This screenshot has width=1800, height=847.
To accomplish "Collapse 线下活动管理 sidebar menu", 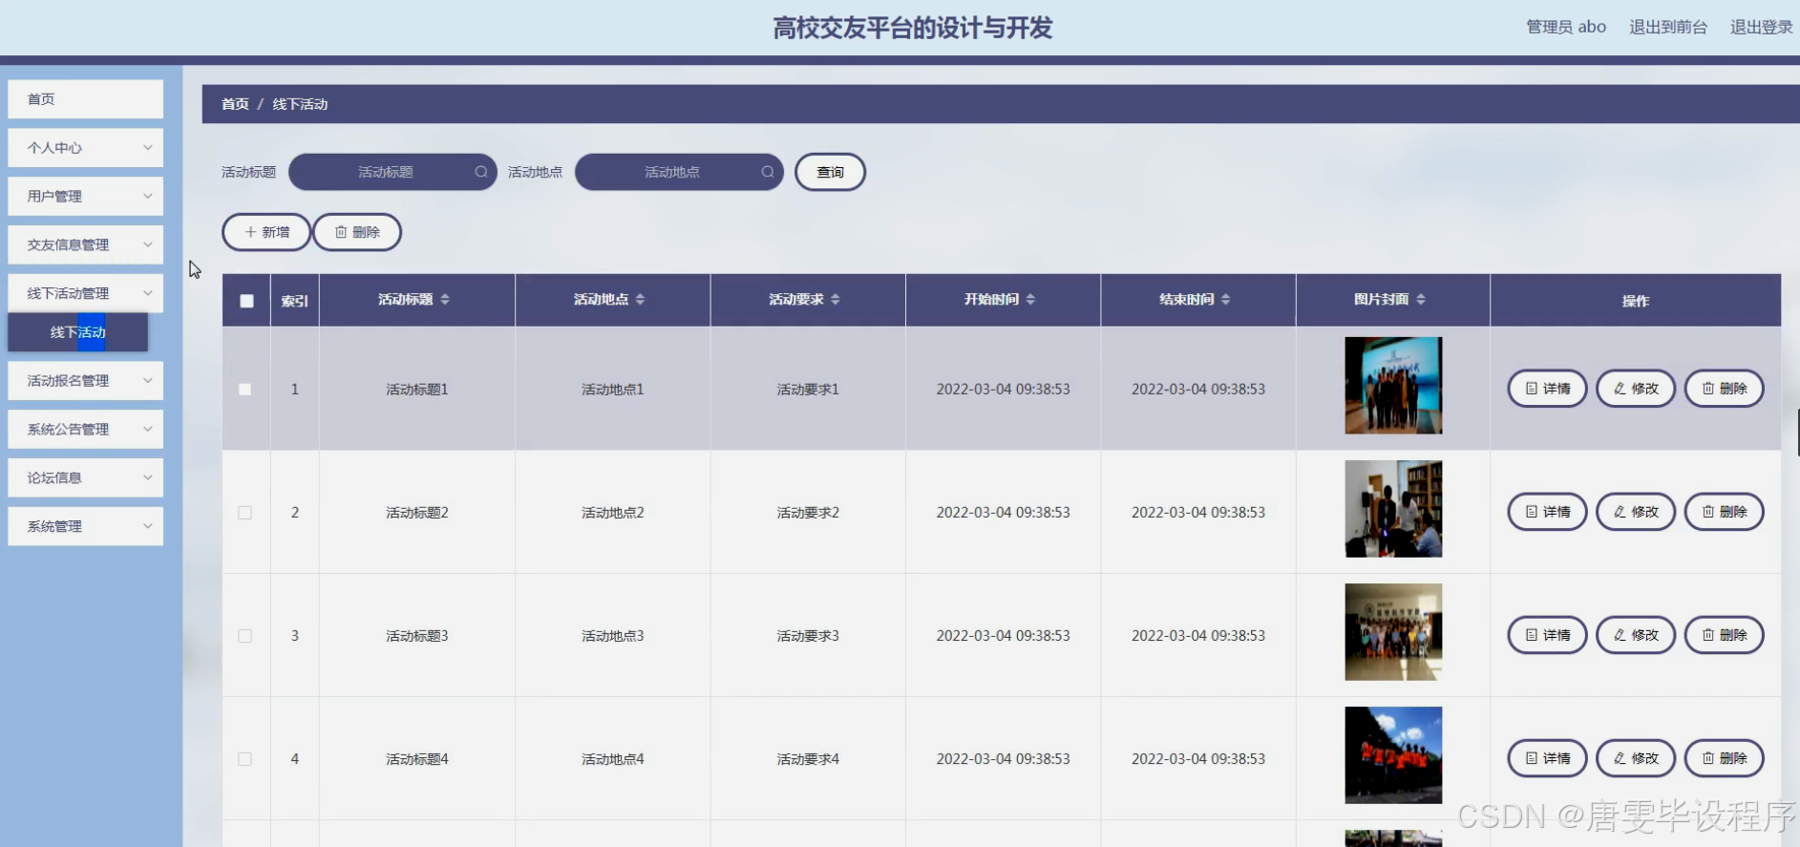I will (86, 294).
